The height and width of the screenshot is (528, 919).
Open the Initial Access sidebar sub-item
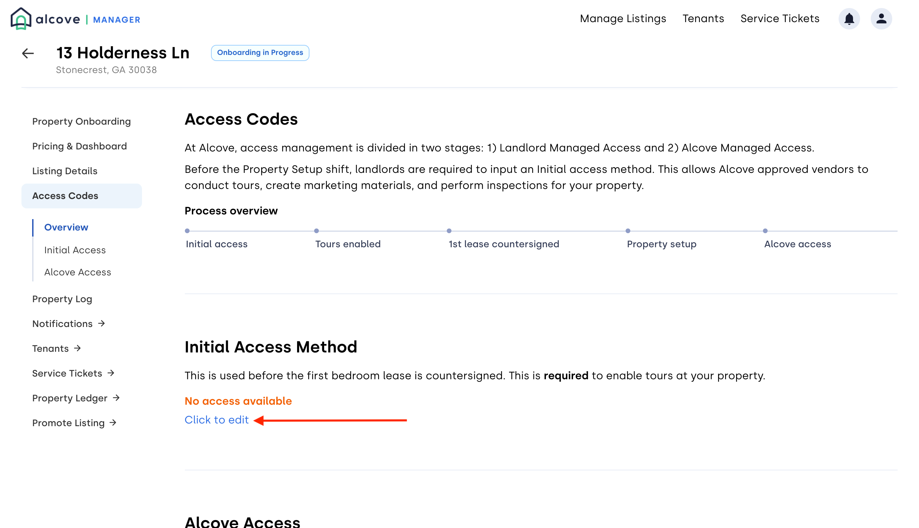click(x=75, y=250)
